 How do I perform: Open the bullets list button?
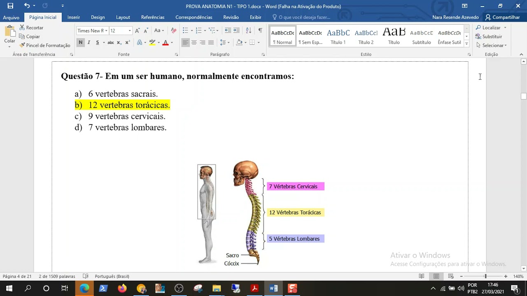[185, 31]
